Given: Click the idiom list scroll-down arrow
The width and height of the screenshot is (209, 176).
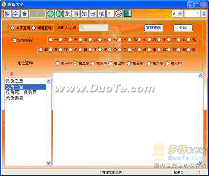Looking at the screenshot, I should coord(48,163).
